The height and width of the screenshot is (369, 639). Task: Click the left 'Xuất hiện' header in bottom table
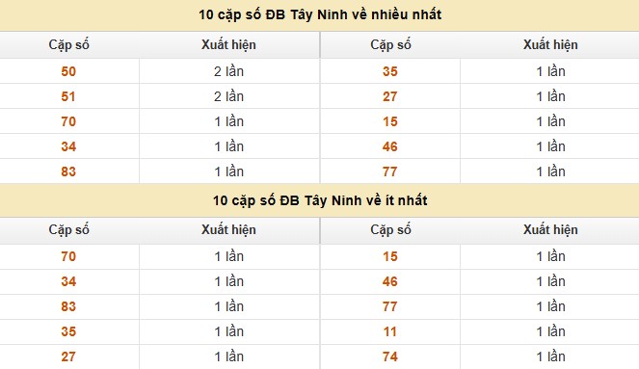coord(228,229)
